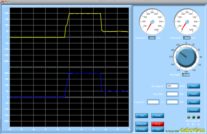Click the Quit button
The width and height of the screenshot is (207, 134).
157,130
